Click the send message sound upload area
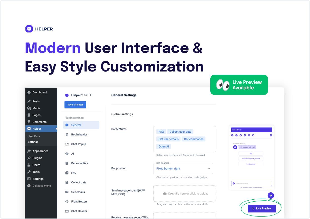This screenshot has width=310, height=219. coord(184,194)
